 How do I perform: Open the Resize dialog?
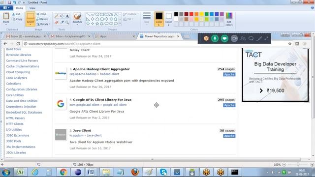coord(42,19)
